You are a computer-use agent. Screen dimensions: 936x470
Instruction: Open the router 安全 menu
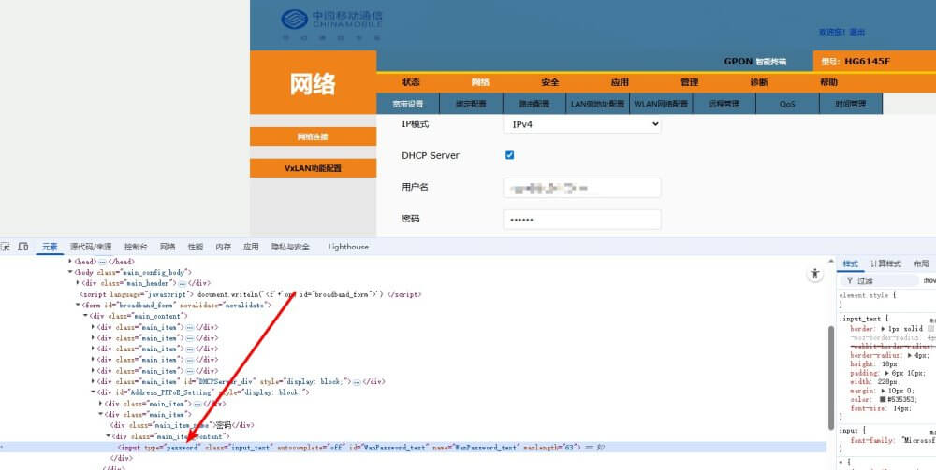[549, 82]
